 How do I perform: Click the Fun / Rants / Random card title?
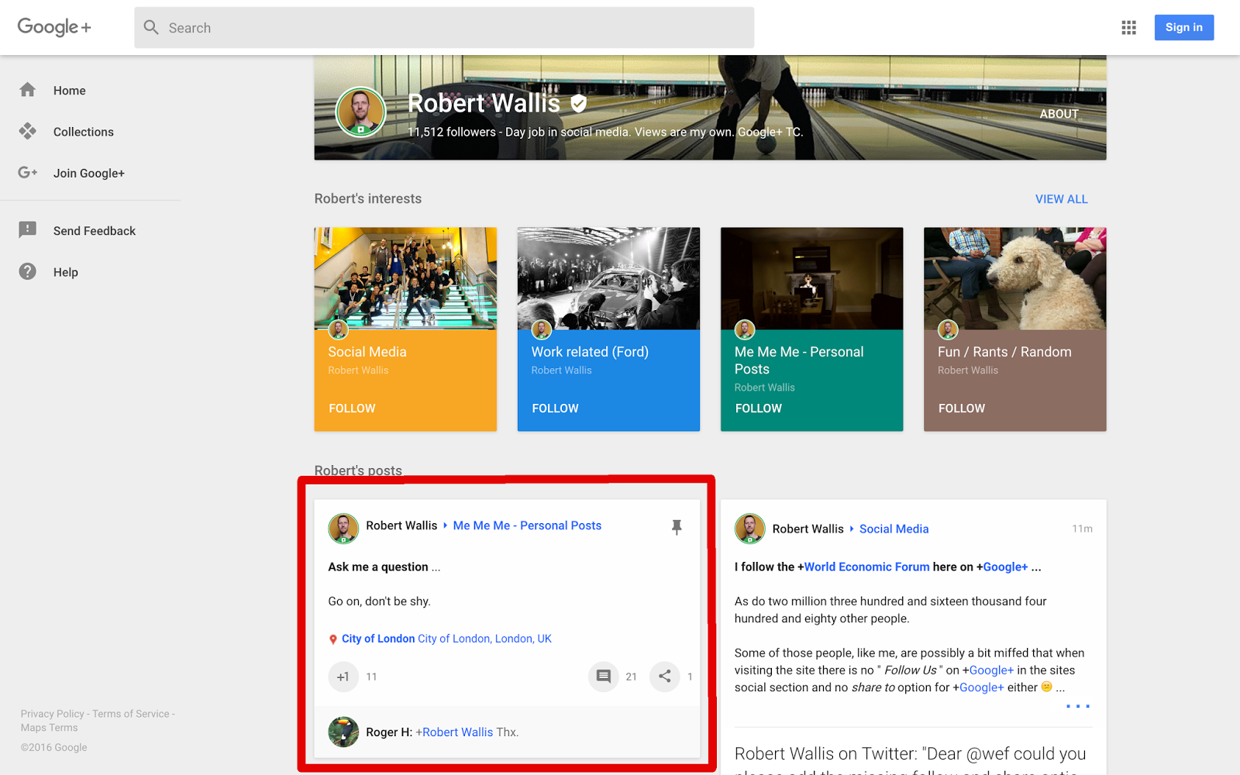(1004, 352)
